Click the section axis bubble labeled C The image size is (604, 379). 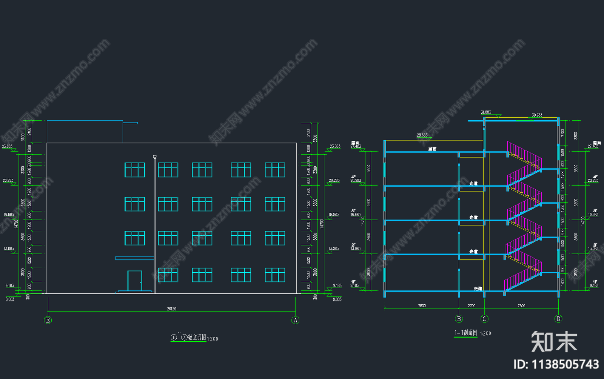[x=484, y=319]
